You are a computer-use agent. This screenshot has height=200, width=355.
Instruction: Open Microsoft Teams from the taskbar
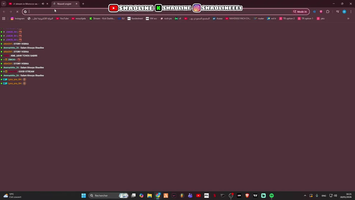(190, 196)
